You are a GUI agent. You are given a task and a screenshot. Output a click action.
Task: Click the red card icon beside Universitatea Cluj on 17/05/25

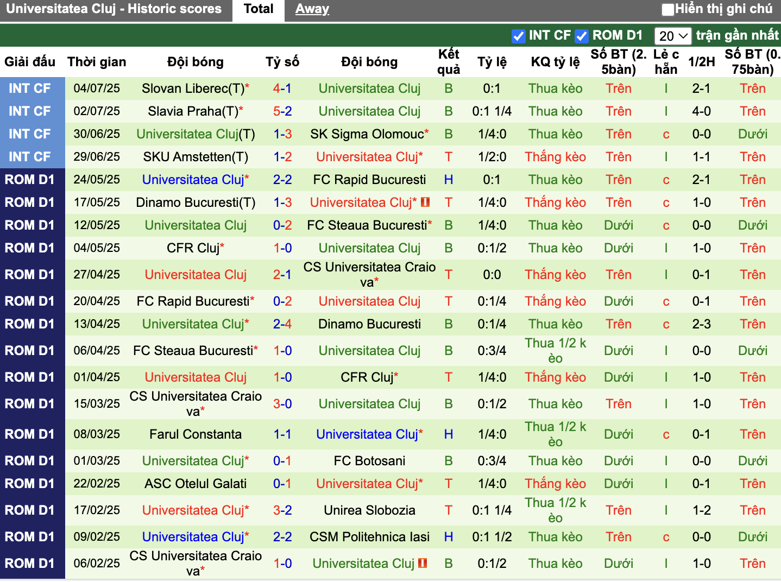pos(425,202)
